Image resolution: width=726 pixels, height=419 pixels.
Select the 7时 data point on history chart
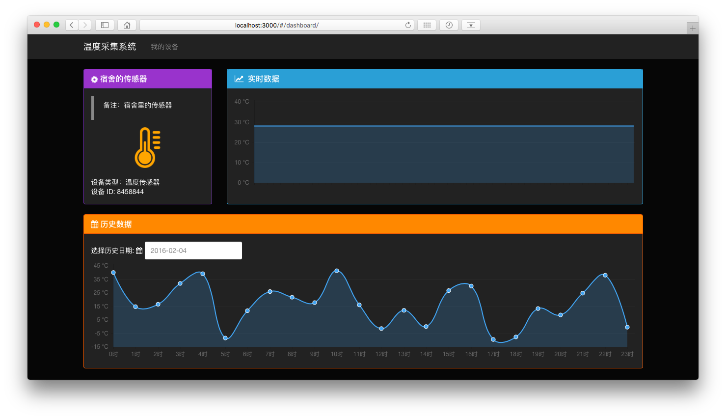coord(270,292)
